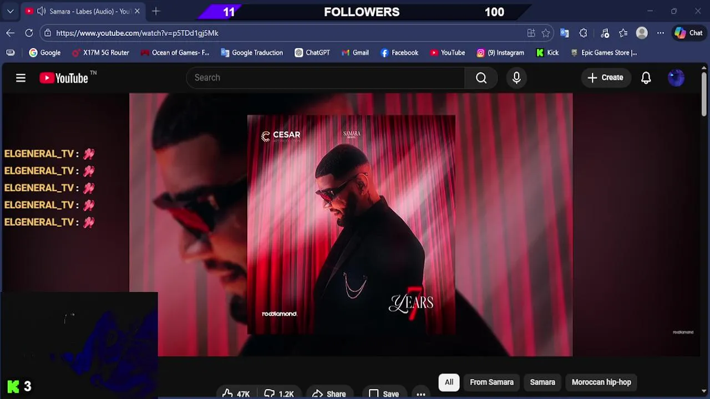Image resolution: width=710 pixels, height=399 pixels.
Task: Select the From Samara filter chip
Action: pyautogui.click(x=491, y=382)
